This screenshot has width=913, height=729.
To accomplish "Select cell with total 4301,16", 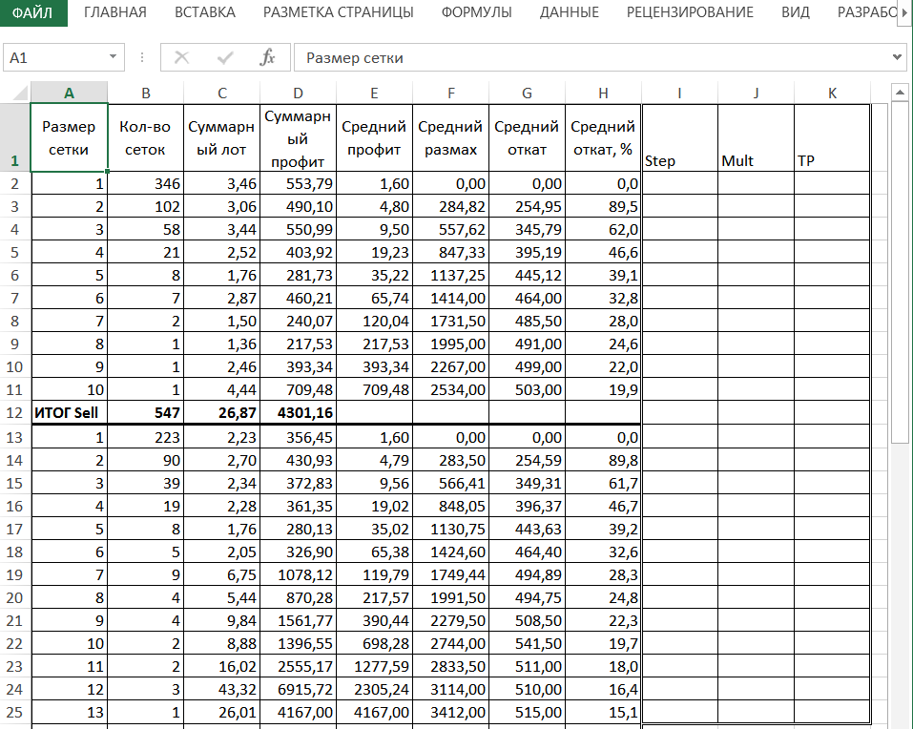I will coord(298,413).
